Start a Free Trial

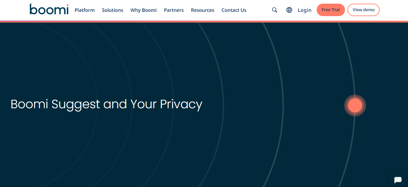coord(331,10)
